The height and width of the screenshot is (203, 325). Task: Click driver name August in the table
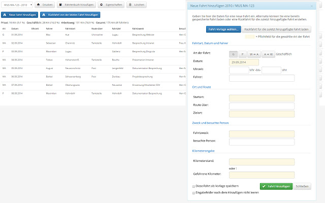click(50, 69)
